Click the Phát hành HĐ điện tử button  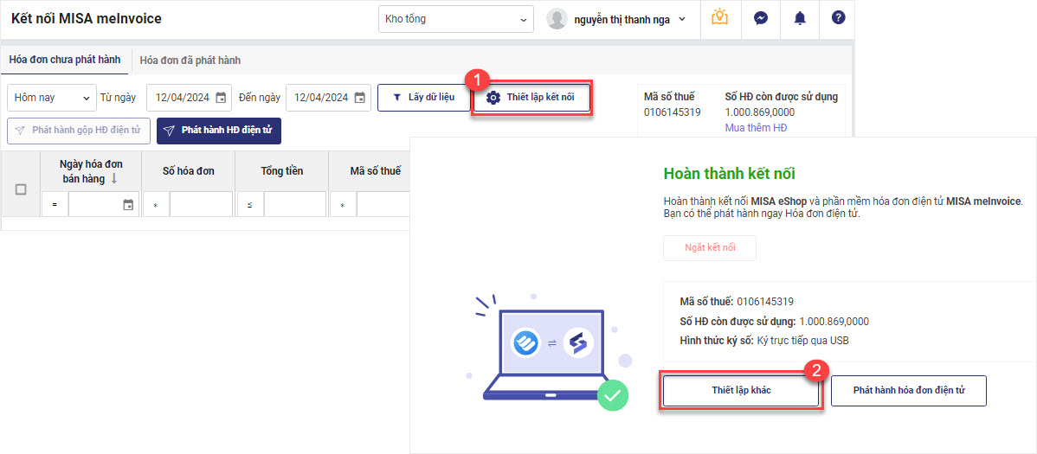point(219,131)
